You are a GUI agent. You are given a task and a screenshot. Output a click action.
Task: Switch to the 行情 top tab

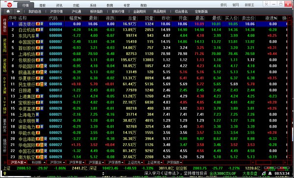coord(25,5)
